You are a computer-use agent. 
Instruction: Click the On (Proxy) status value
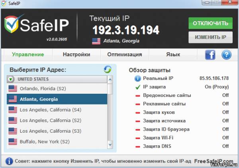click(x=217, y=87)
